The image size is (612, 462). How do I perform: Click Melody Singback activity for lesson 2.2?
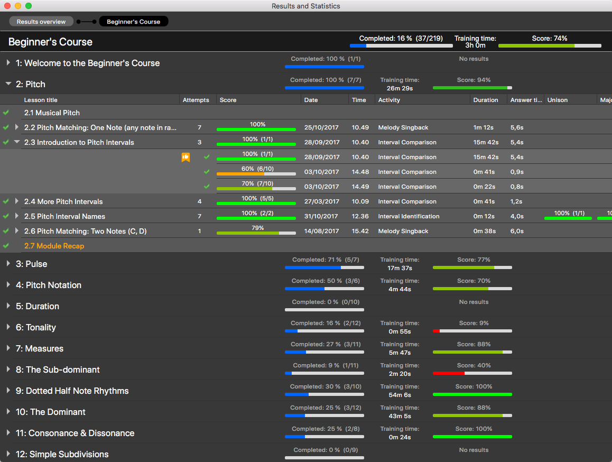[x=403, y=128]
